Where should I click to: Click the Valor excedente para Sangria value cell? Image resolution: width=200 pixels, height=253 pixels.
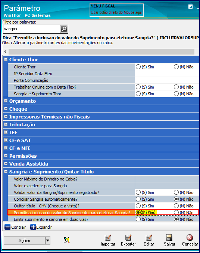167,186
